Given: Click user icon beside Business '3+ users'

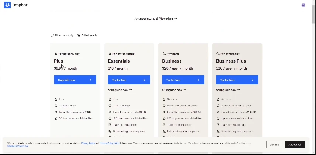Looking at the screenshot, I should 164,99.
